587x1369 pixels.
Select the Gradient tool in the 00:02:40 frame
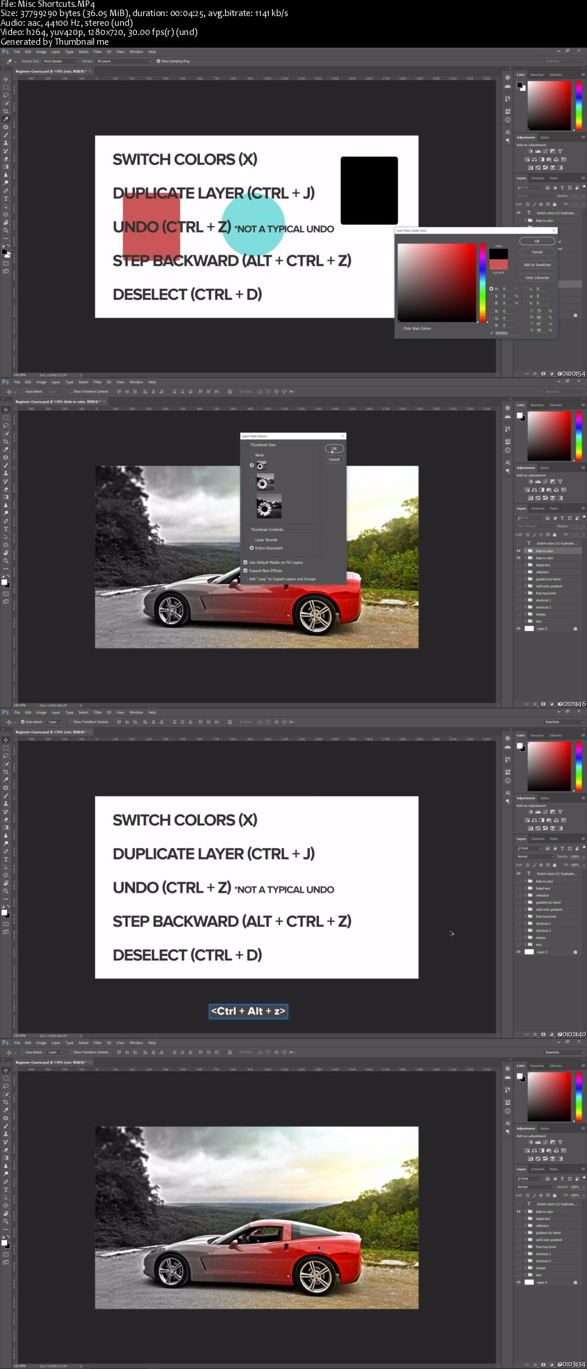[6, 828]
